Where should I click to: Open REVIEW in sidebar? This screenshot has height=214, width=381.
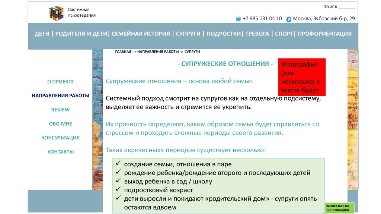[61, 110]
